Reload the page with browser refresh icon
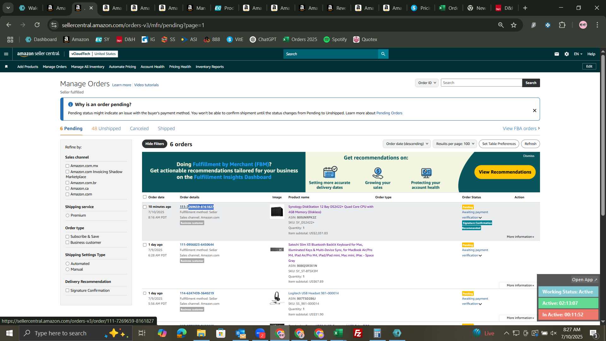This screenshot has height=341, width=606. click(37, 25)
